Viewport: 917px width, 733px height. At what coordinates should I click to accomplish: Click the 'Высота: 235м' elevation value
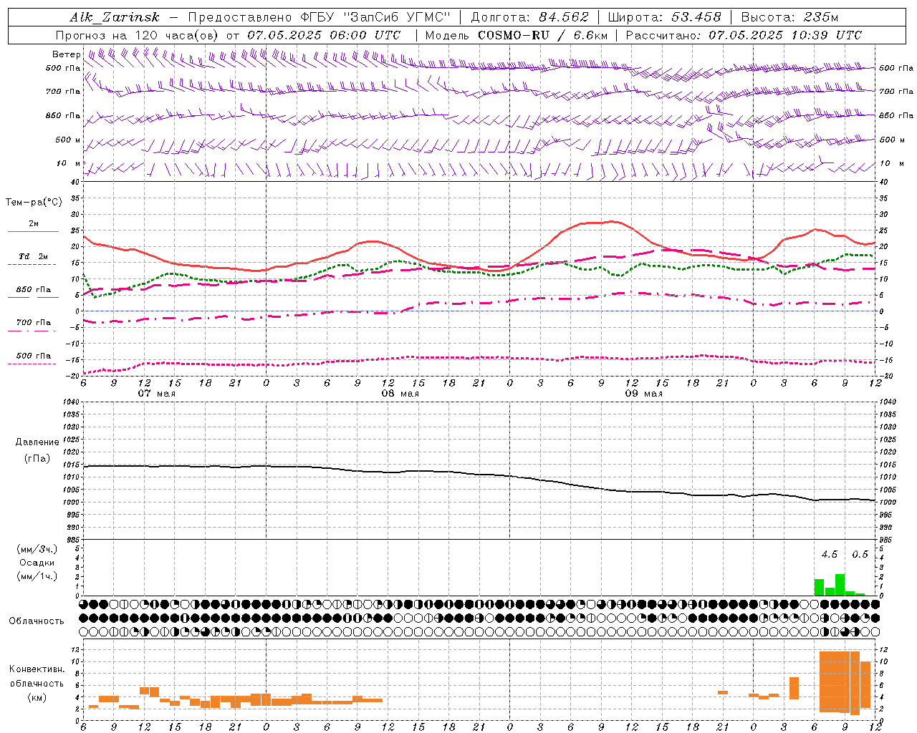(789, 17)
